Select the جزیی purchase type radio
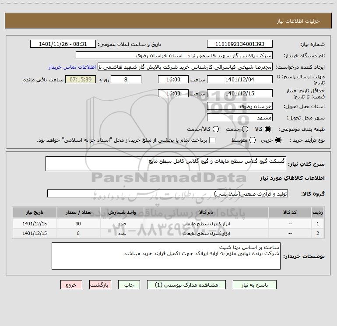 278,140
